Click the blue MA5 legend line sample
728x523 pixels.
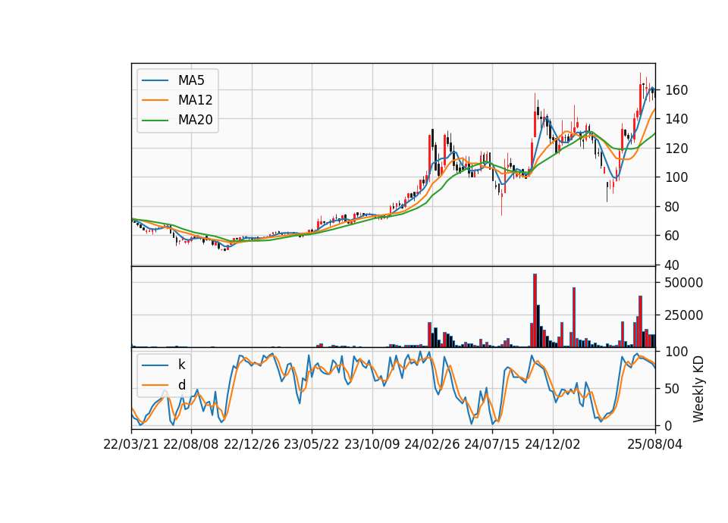(x=155, y=80)
